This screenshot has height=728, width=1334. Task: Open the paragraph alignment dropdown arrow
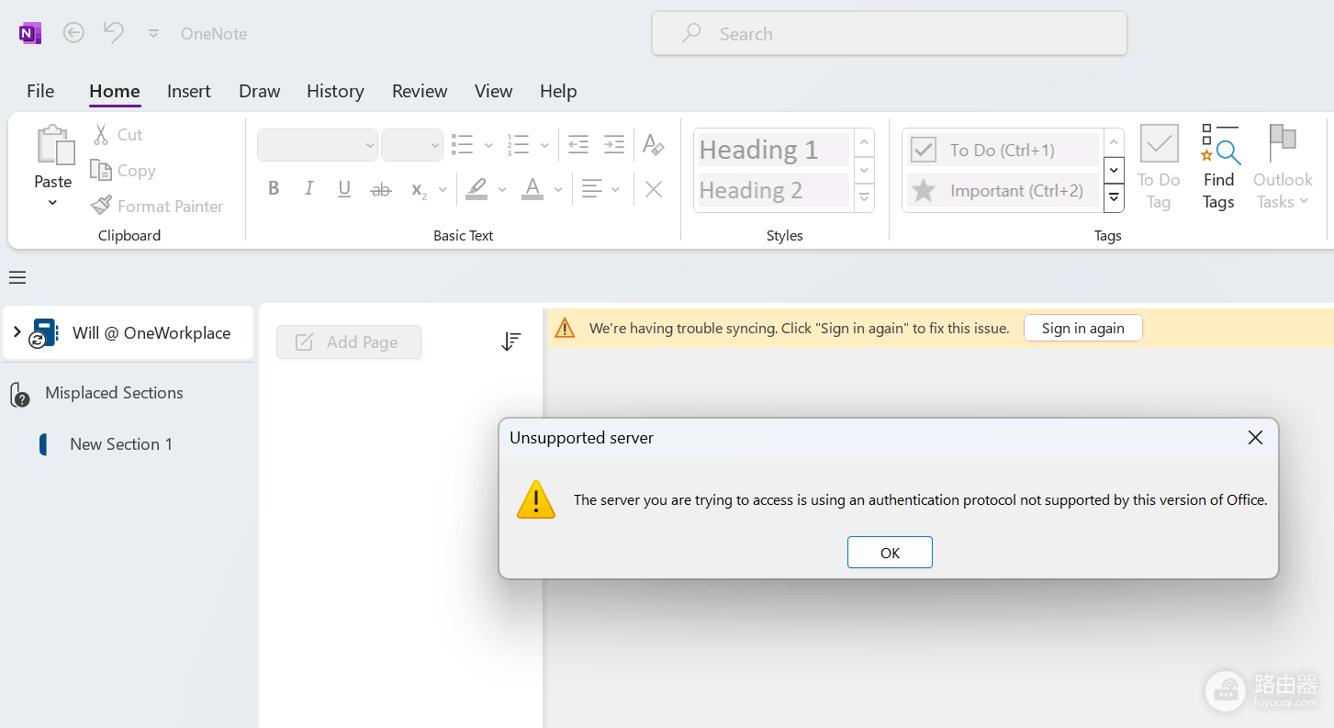pyautogui.click(x=615, y=190)
